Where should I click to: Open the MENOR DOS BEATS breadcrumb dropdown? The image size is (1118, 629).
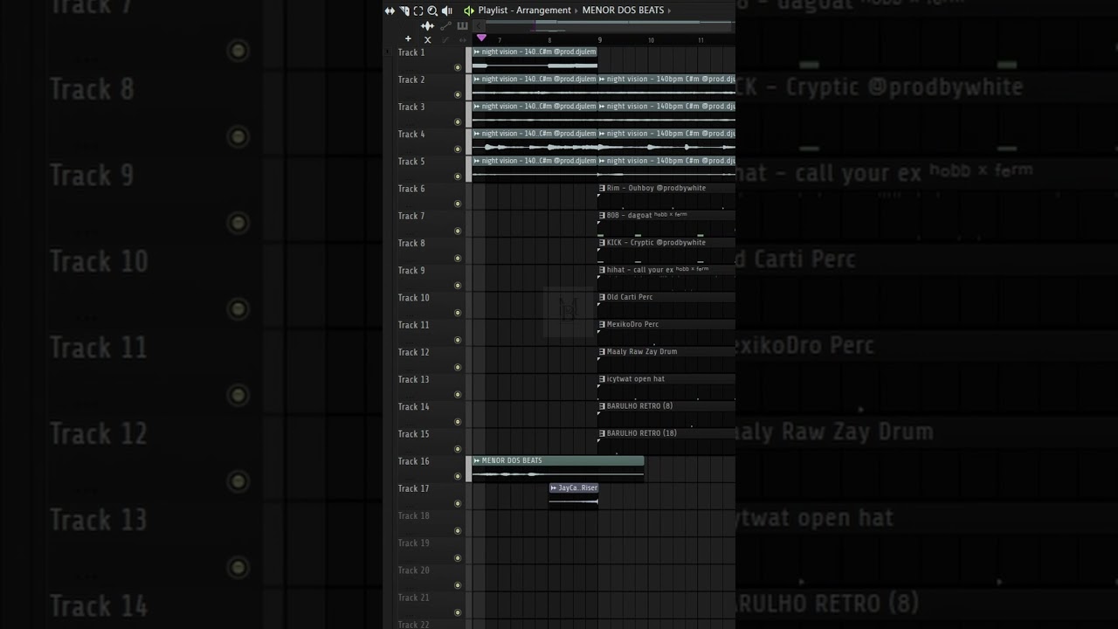coord(623,10)
